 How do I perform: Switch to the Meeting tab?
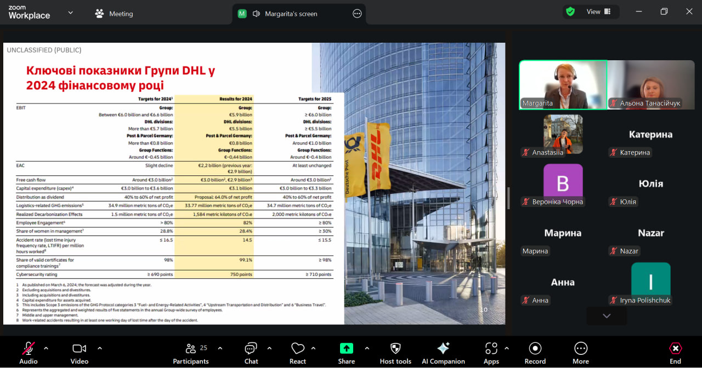tap(114, 14)
